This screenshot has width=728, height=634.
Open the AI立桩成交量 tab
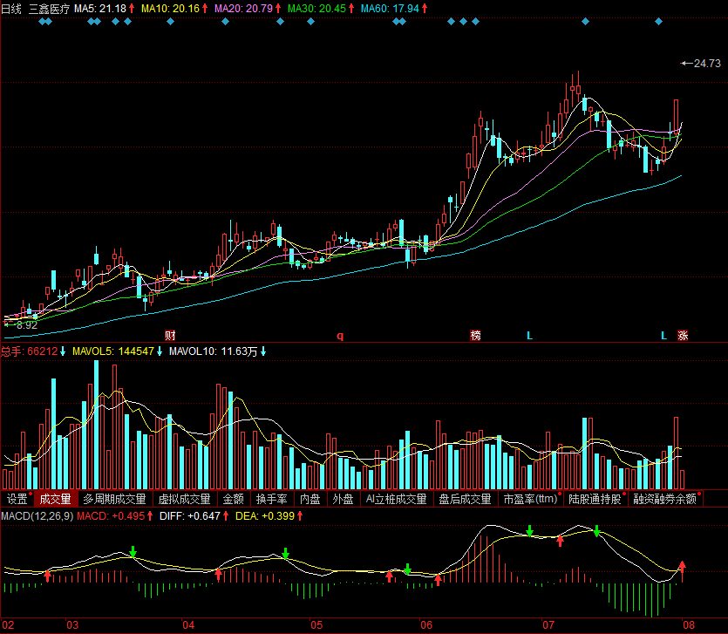tap(396, 500)
